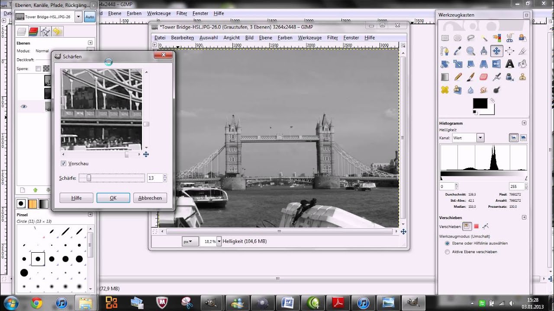Select 'Ebene oder Hilfslinie auswählen' radio option
Image resolution: width=554 pixels, height=311 pixels.
click(x=447, y=243)
